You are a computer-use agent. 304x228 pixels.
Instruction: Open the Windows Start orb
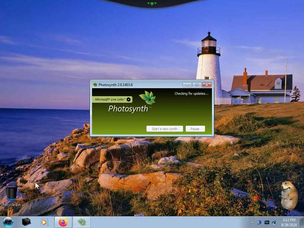click(8, 222)
